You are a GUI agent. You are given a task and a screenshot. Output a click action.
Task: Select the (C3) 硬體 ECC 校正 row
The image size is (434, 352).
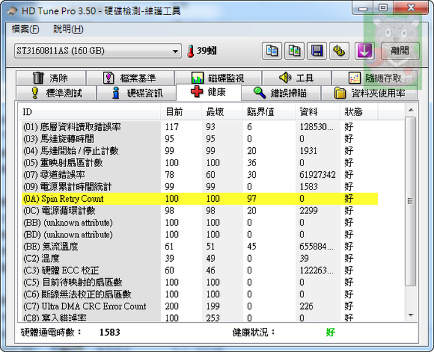(x=200, y=270)
